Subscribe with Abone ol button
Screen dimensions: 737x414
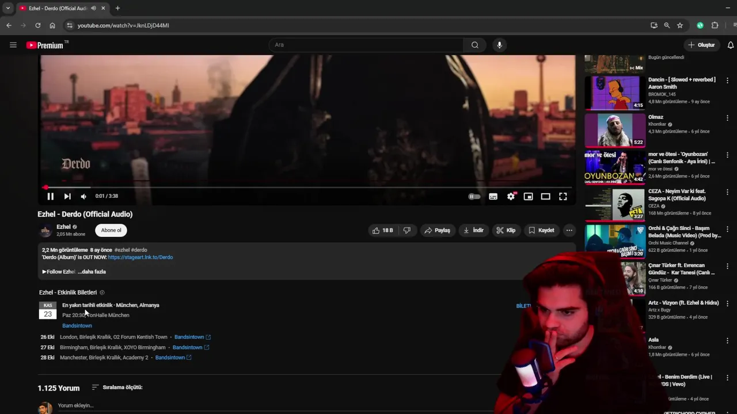pos(111,230)
